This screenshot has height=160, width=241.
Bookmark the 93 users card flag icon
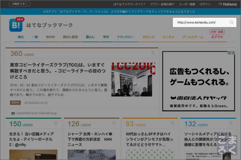(x=172, y=123)
